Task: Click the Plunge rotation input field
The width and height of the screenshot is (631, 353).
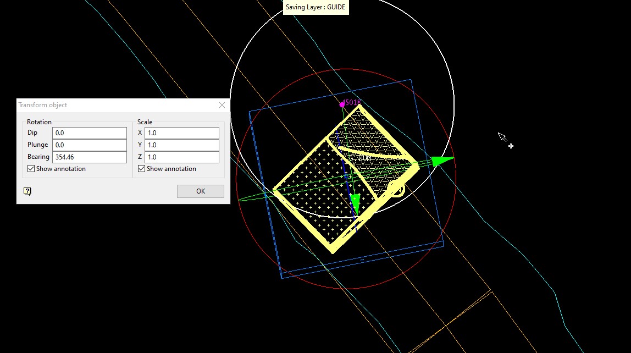Action: pyautogui.click(x=90, y=145)
